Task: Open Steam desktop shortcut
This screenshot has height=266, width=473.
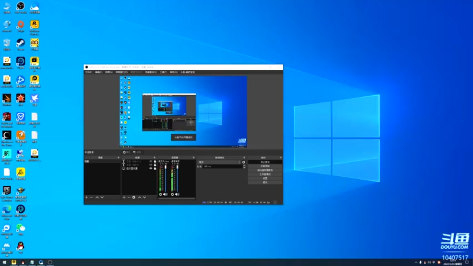Action: [21, 45]
